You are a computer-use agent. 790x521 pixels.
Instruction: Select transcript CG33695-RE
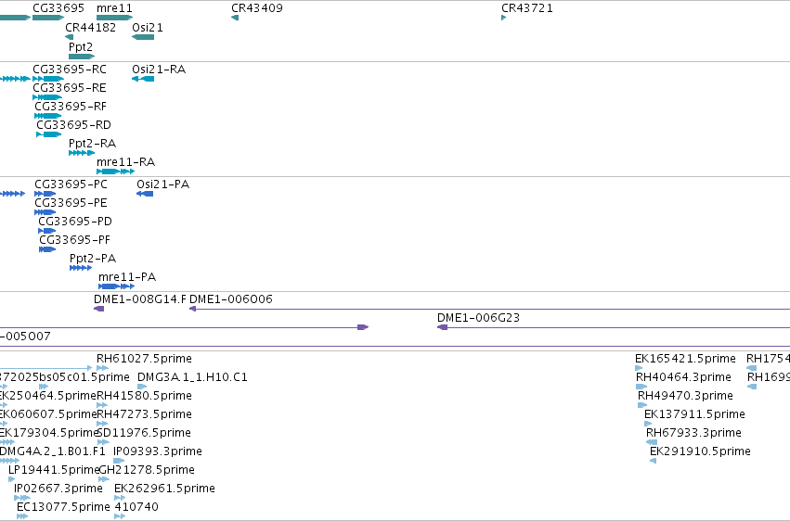tap(47, 97)
